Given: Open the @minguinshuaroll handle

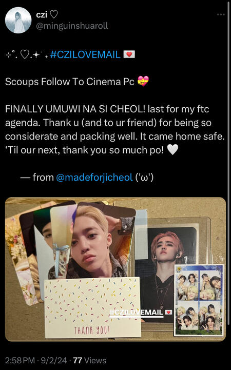Looking at the screenshot, I should point(72,26).
